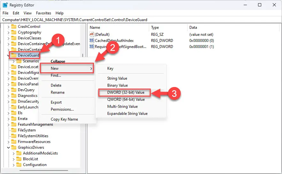Select the (Default) string value icon

92,34
